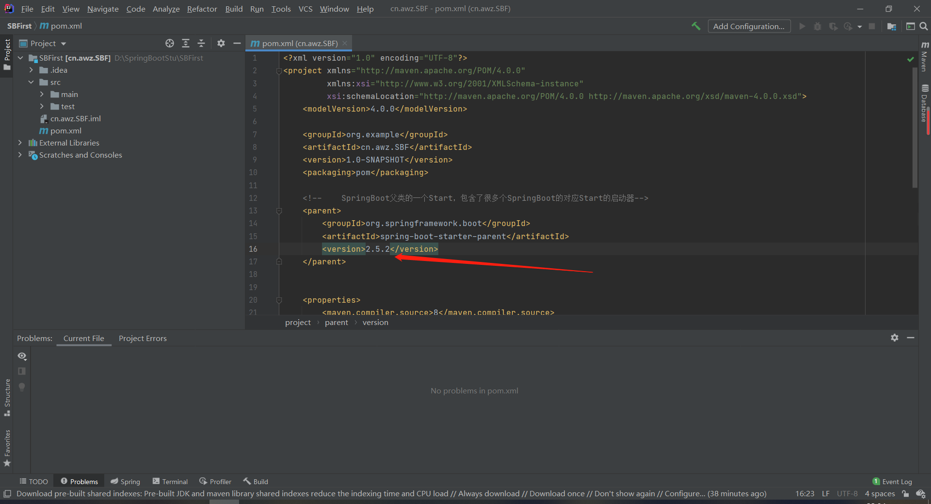The height and width of the screenshot is (504, 931).
Task: Open the File menu
Action: pyautogui.click(x=27, y=9)
